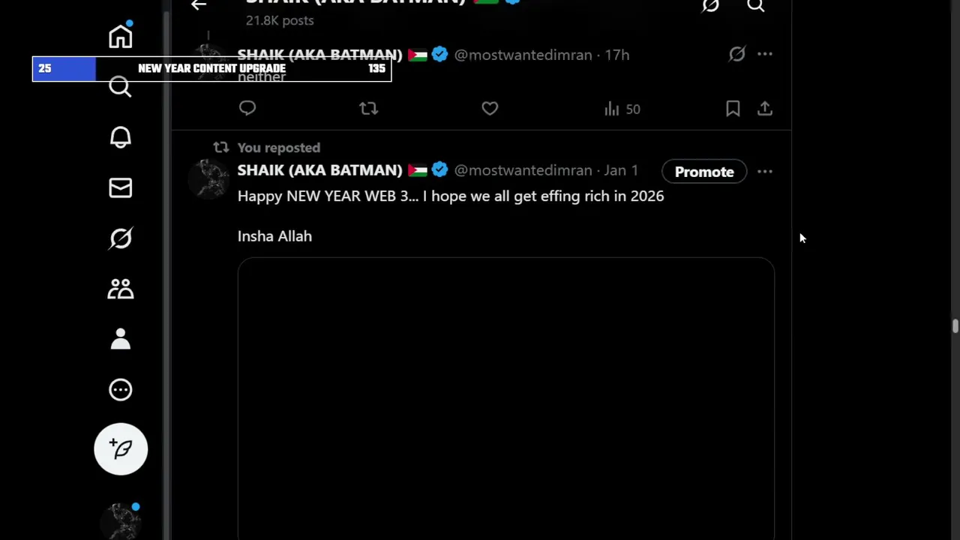Open Grok icon in sidebar
The width and height of the screenshot is (960, 540).
120,238
